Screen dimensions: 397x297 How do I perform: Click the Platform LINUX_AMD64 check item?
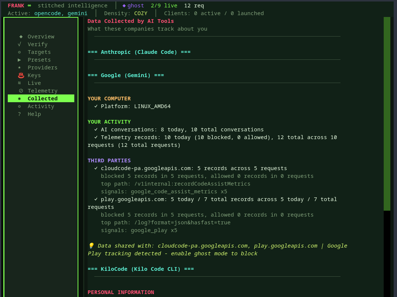coord(132,106)
